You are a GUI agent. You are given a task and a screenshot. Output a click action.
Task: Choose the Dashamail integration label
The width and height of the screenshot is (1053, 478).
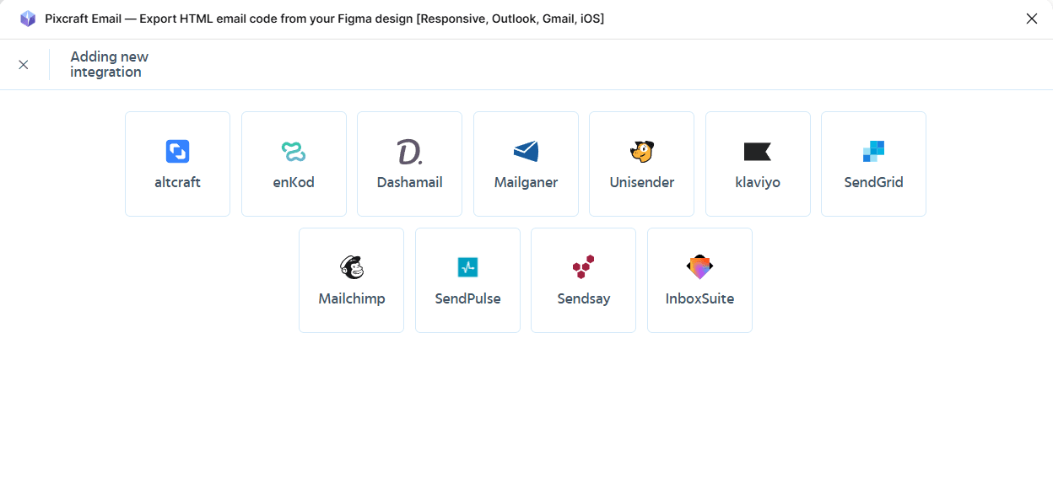pyautogui.click(x=409, y=182)
